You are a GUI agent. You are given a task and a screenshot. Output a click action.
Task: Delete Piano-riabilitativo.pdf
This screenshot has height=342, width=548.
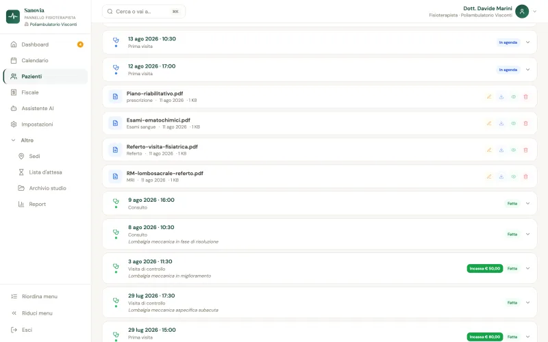[x=525, y=96]
